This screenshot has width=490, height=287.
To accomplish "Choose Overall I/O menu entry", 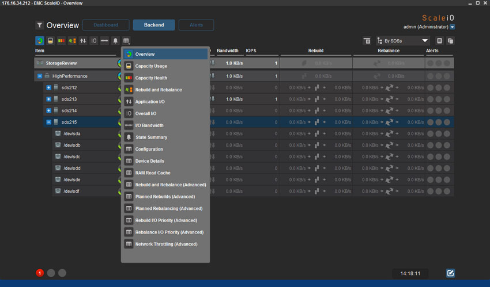I will [x=165, y=113].
